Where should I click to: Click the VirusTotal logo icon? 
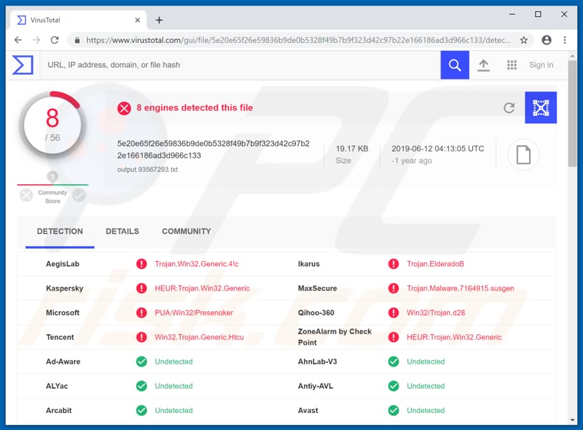pos(23,65)
